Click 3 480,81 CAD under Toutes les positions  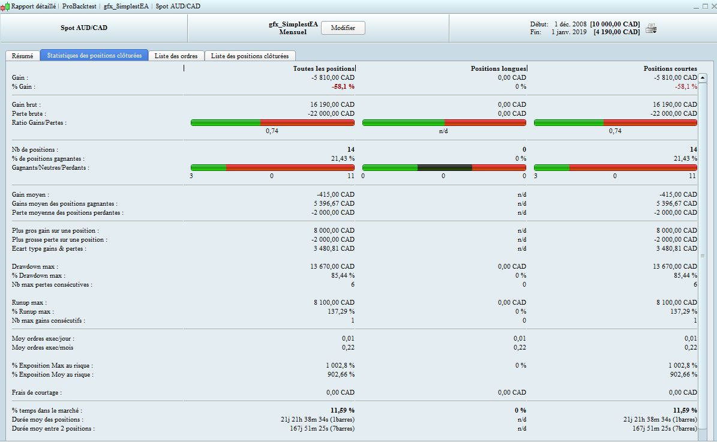(x=334, y=249)
